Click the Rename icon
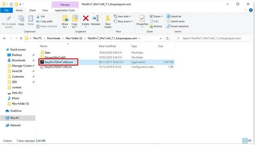255x145 pixels. click(x=96, y=18)
